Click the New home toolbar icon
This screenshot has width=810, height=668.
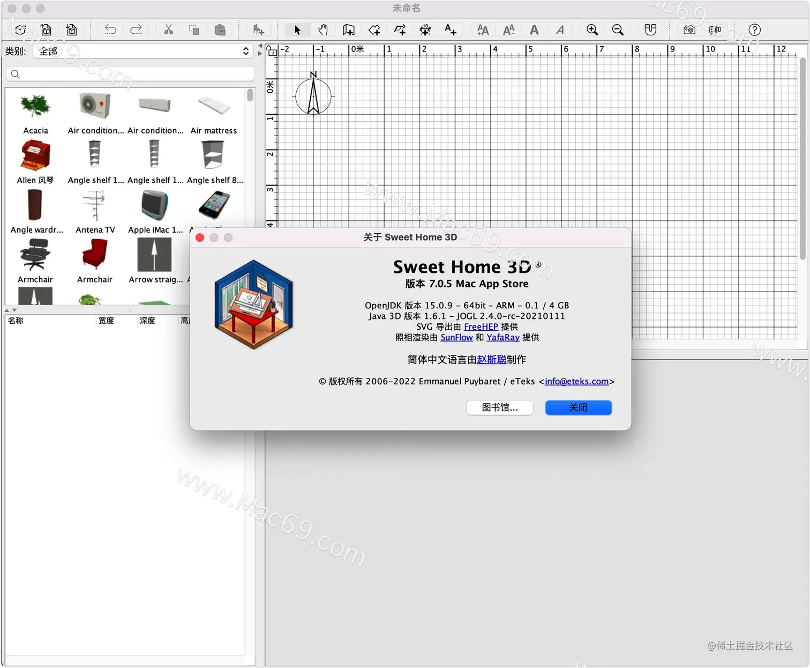point(20,30)
